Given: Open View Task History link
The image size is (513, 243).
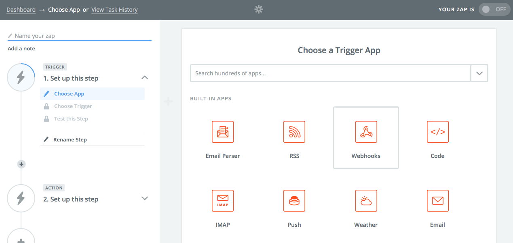Looking at the screenshot, I should (114, 10).
